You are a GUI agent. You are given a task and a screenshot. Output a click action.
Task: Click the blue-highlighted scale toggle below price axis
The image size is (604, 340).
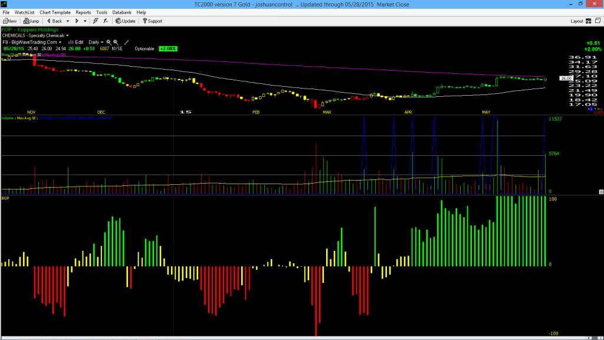click(x=591, y=109)
